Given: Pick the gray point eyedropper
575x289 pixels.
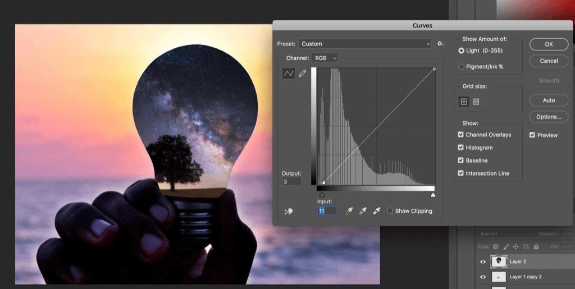Looking at the screenshot, I should click(363, 210).
